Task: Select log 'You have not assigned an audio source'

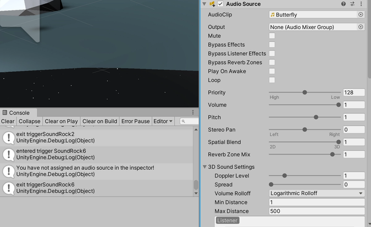Action: (x=97, y=171)
